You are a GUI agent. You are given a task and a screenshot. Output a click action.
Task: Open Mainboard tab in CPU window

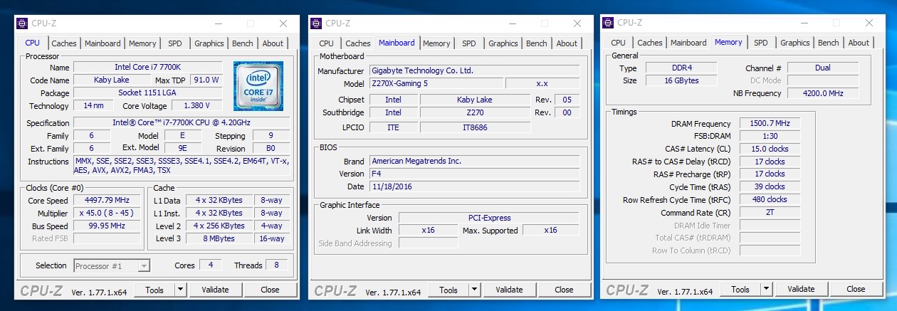[x=103, y=43]
